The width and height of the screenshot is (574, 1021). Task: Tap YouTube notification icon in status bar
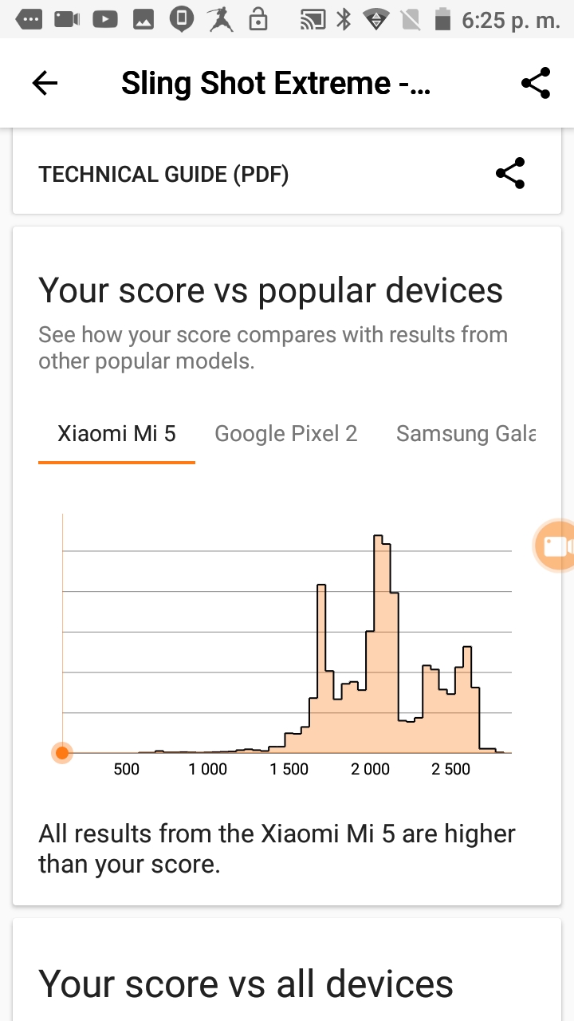point(105,19)
